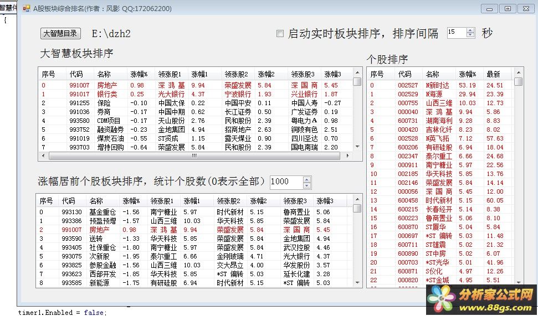Select the 银行类 sector row

(196, 94)
